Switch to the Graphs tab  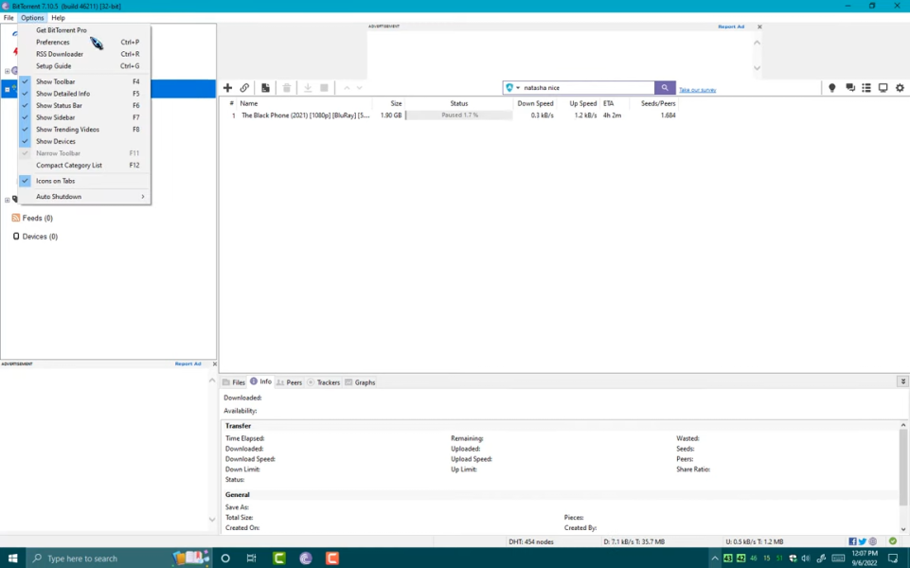[x=360, y=382]
